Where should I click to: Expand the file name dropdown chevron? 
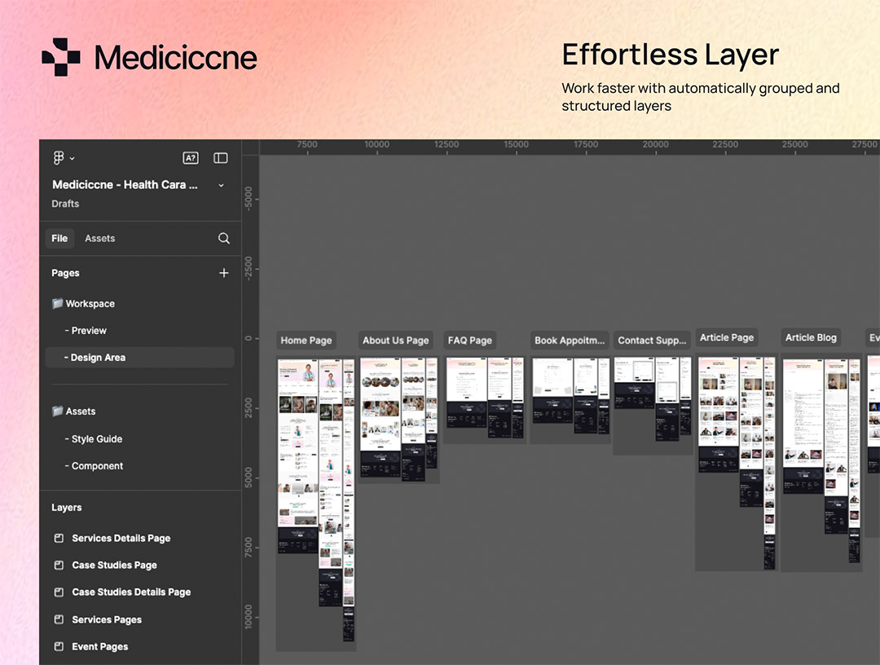coord(221,186)
